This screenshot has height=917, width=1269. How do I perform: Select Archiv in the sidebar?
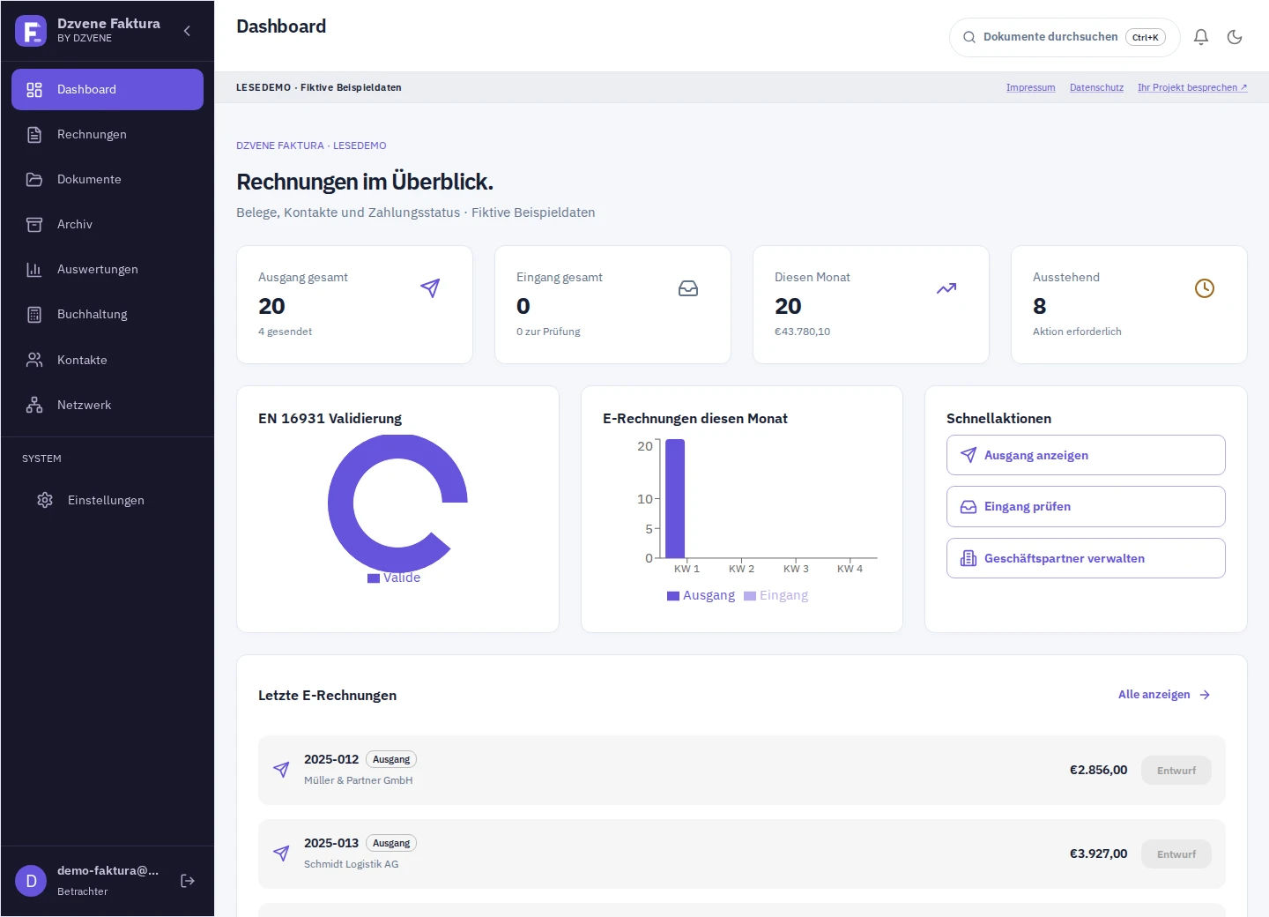pos(108,224)
